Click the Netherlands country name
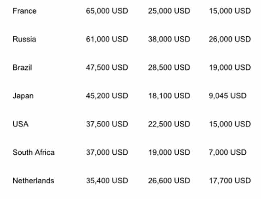 click(33, 180)
